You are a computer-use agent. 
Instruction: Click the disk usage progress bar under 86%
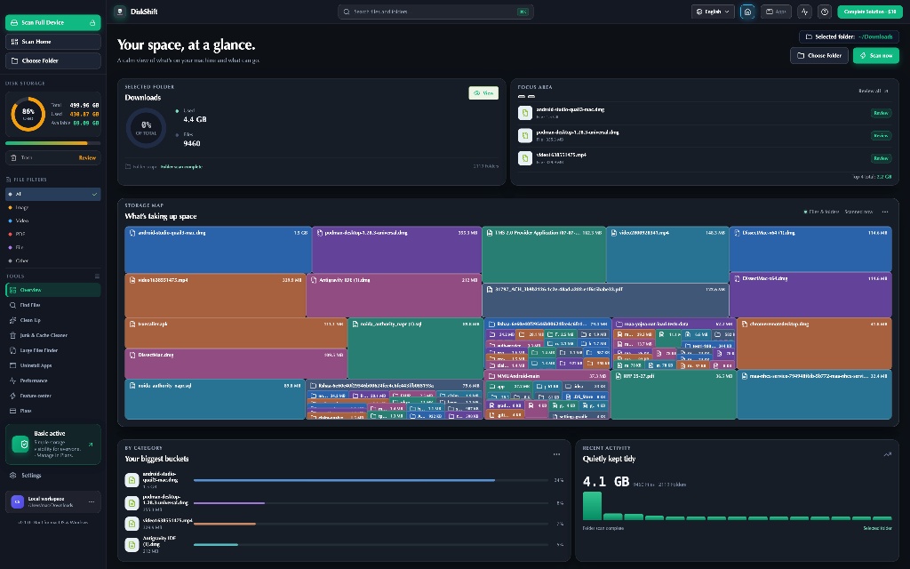pyautogui.click(x=52, y=143)
